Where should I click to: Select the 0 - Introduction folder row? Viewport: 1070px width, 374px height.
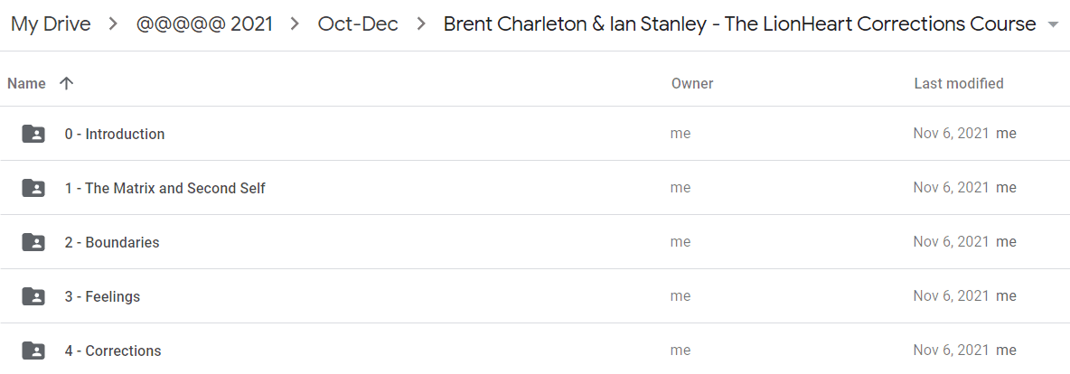coord(535,134)
